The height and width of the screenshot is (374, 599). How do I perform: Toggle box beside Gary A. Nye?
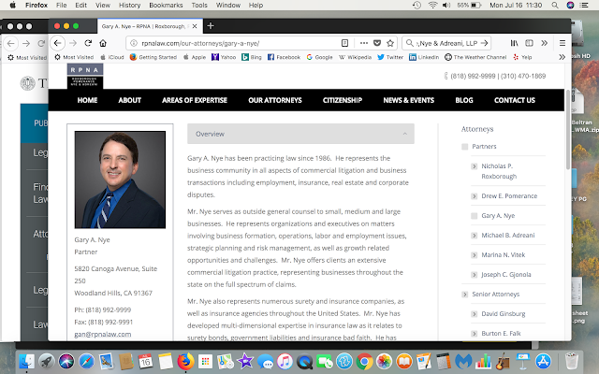tap(475, 216)
